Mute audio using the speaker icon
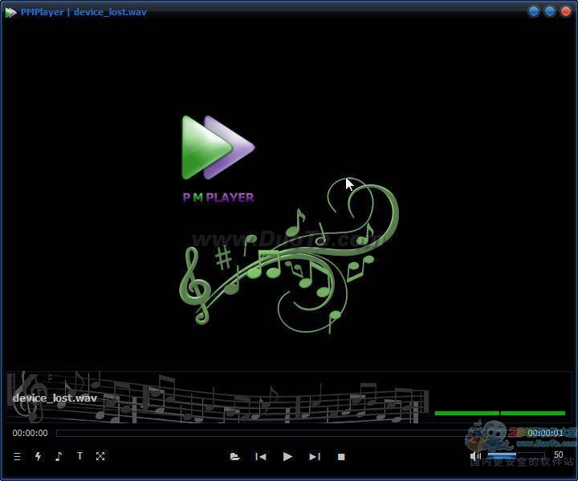 pos(475,456)
